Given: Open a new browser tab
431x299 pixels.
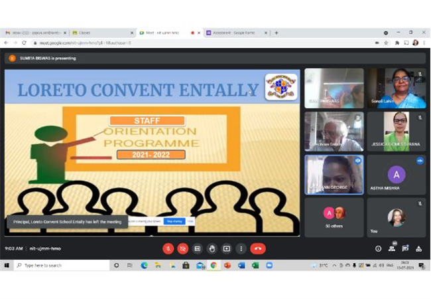Looking at the screenshot, I should click(x=277, y=33).
